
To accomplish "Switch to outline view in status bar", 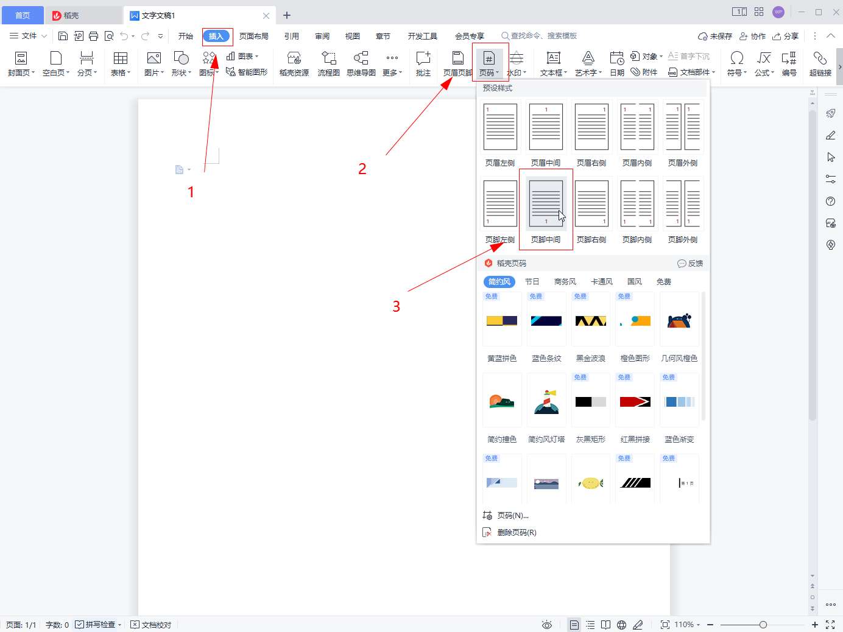I will 590,625.
